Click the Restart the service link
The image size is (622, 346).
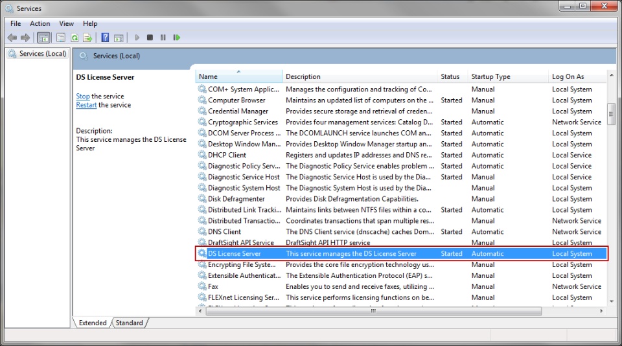pos(86,105)
